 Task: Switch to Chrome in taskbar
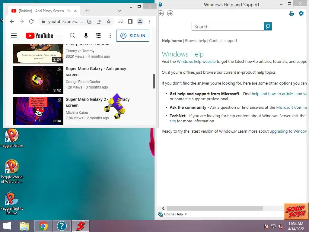pyautogui.click(x=43, y=226)
